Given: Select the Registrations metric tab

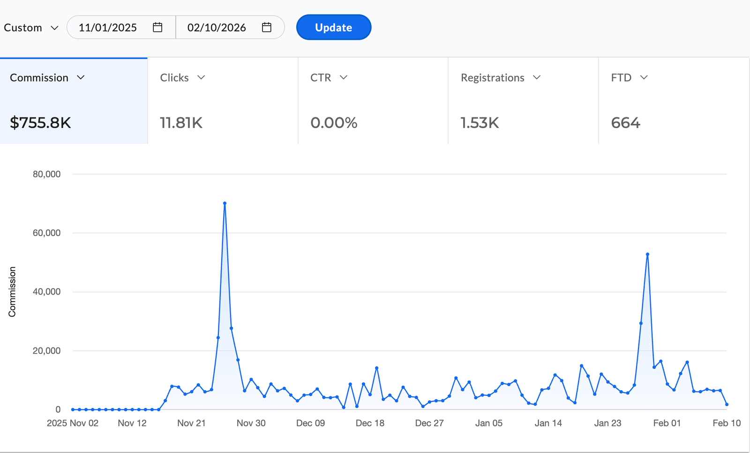Looking at the screenshot, I should tap(523, 101).
